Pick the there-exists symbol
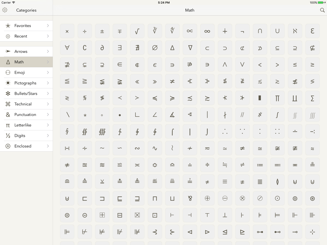This screenshot has height=245, width=327. pyautogui.click(x=120, y=48)
